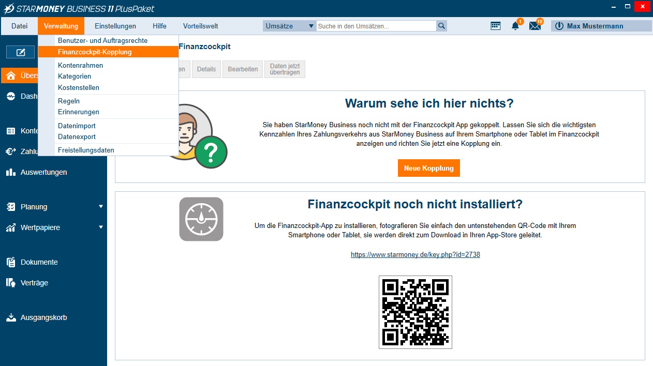Image resolution: width=653 pixels, height=366 pixels.
Task: Click the Finanzcockpit app gauge icon
Action: [x=201, y=219]
